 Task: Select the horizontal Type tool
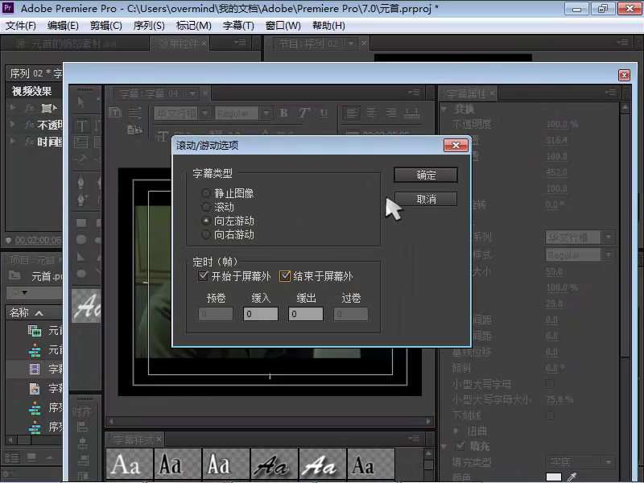coord(81,126)
